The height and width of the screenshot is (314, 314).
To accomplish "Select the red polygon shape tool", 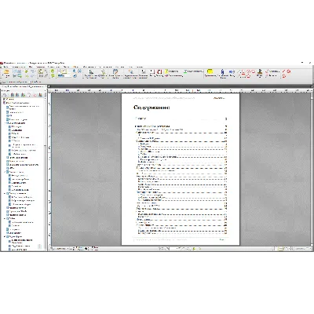I will coord(248,75).
